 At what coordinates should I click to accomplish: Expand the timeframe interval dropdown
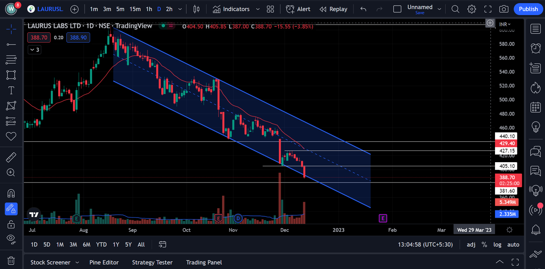pyautogui.click(x=181, y=9)
